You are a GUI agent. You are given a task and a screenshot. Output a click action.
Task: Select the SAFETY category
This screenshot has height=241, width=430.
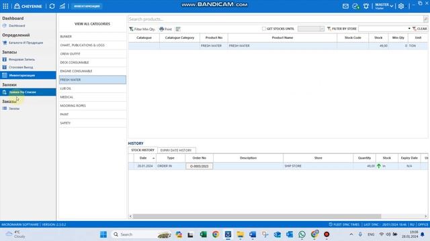93,123
